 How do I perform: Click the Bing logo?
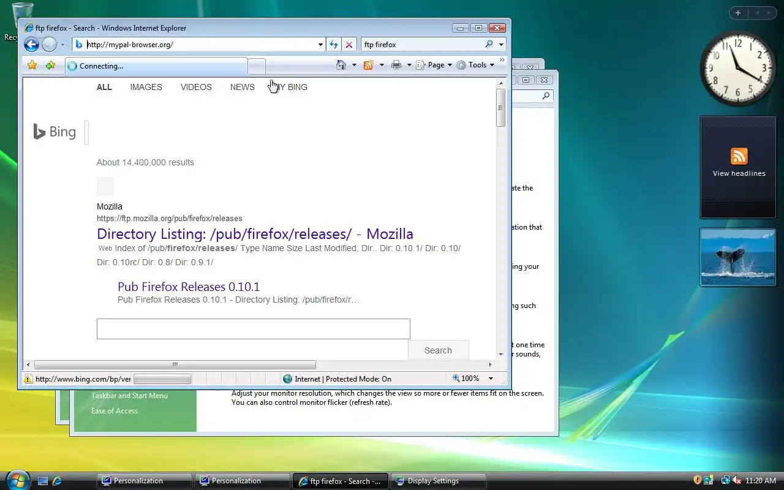(x=55, y=132)
